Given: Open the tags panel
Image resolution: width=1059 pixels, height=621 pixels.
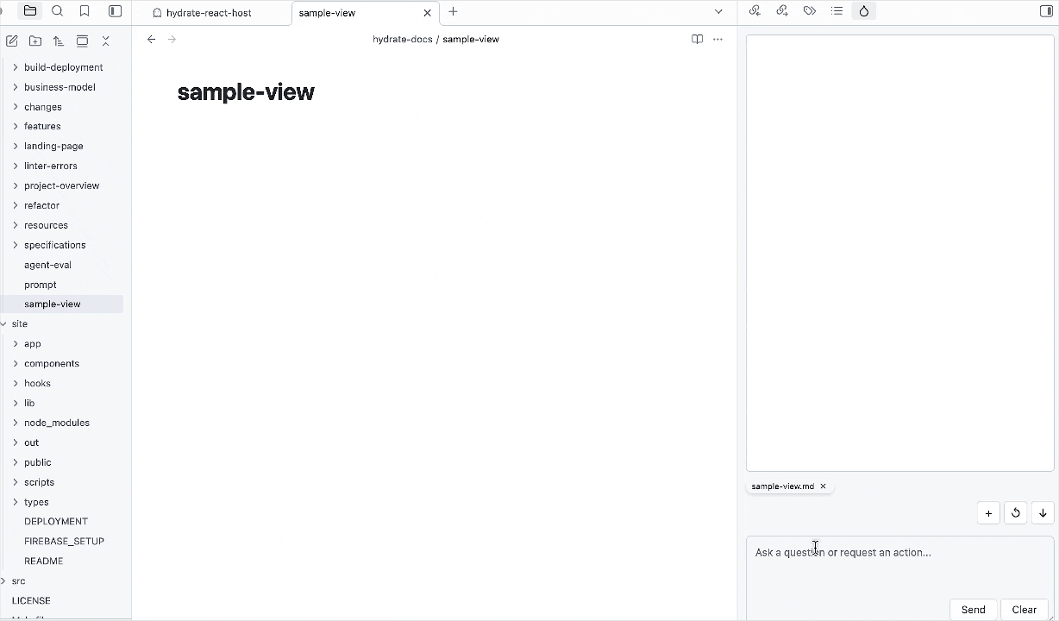Looking at the screenshot, I should point(810,10).
